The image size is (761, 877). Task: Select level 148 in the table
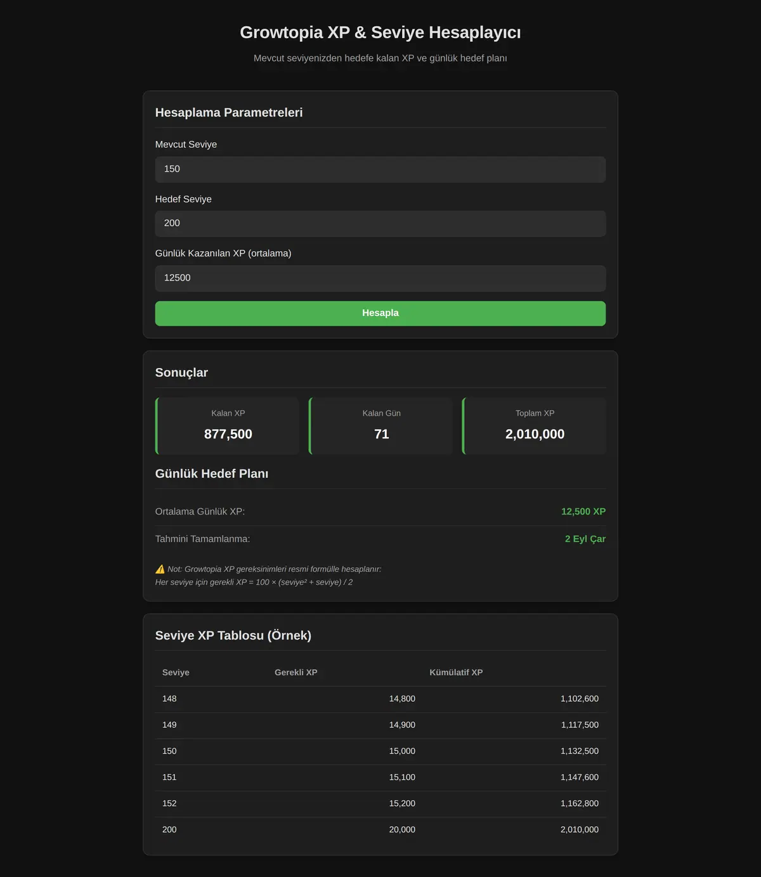[x=169, y=699]
